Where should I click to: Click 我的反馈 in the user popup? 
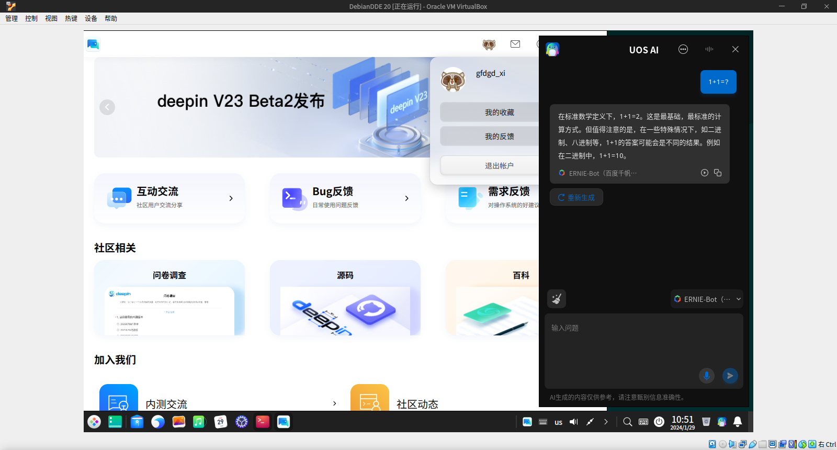point(490,136)
